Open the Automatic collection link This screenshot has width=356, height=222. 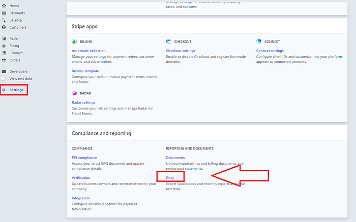(88, 51)
